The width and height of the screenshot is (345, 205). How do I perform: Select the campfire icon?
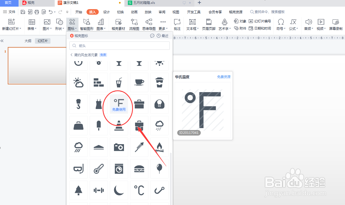click(159, 147)
